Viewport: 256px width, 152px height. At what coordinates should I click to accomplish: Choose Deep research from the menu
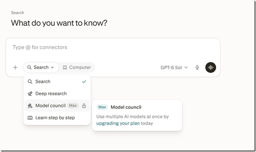[x=57, y=94]
